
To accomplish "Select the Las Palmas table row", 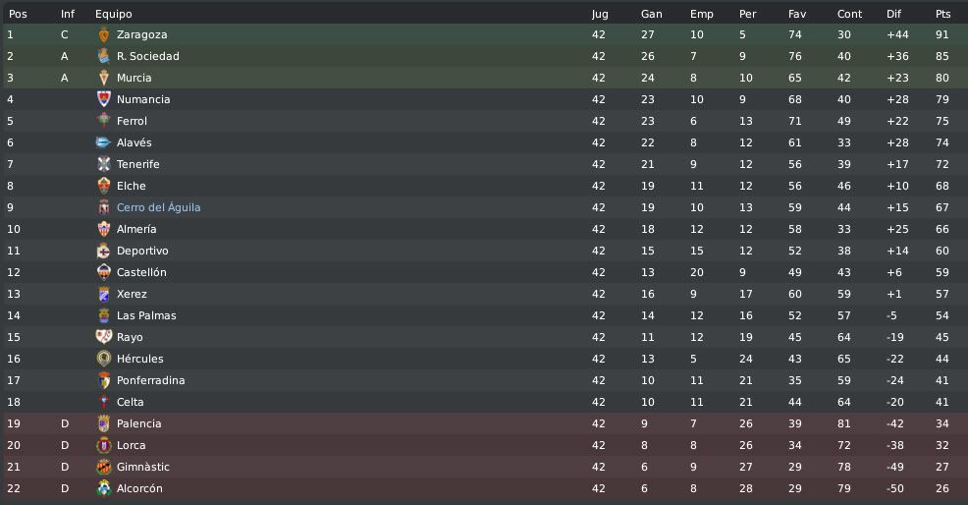I will coord(484,315).
